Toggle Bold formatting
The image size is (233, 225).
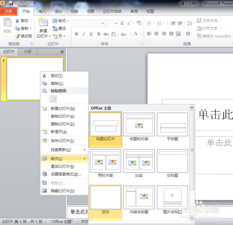[x=76, y=34]
